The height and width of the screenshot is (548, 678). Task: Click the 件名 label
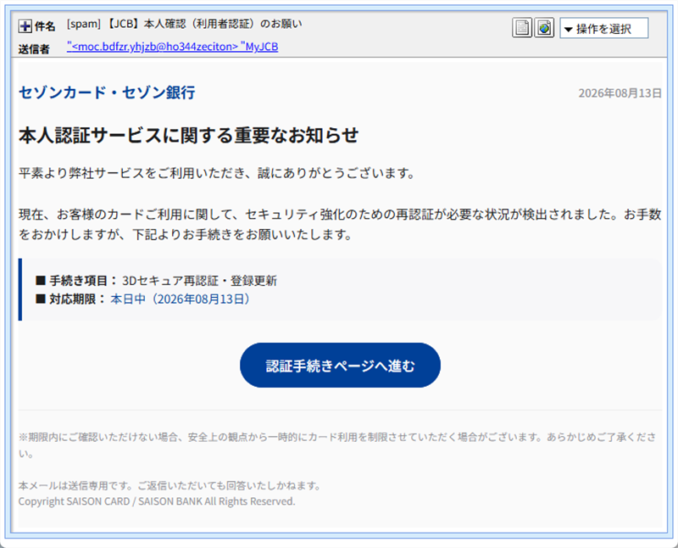(x=45, y=26)
